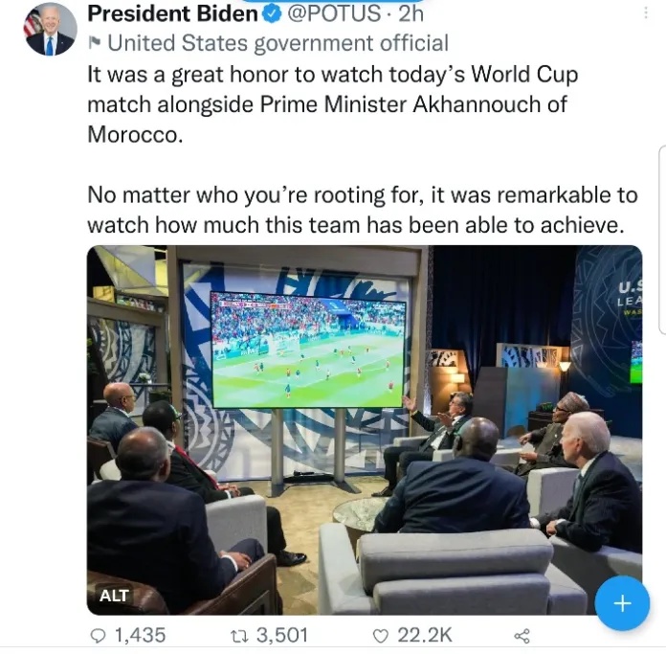Tap the blue compose plus button
Screen dimensions: 666x654
click(622, 603)
